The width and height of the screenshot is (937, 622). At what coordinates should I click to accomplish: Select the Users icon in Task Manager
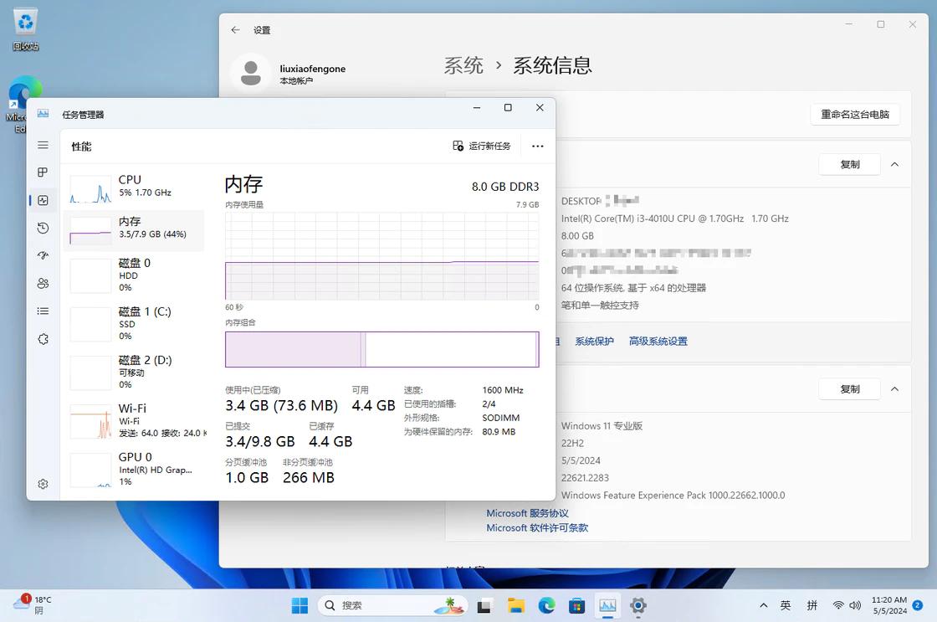pos(43,283)
